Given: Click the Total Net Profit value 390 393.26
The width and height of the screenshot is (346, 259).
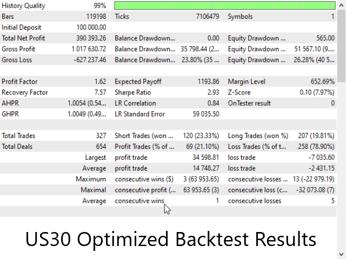Looking at the screenshot, I should pyautogui.click(x=91, y=38).
